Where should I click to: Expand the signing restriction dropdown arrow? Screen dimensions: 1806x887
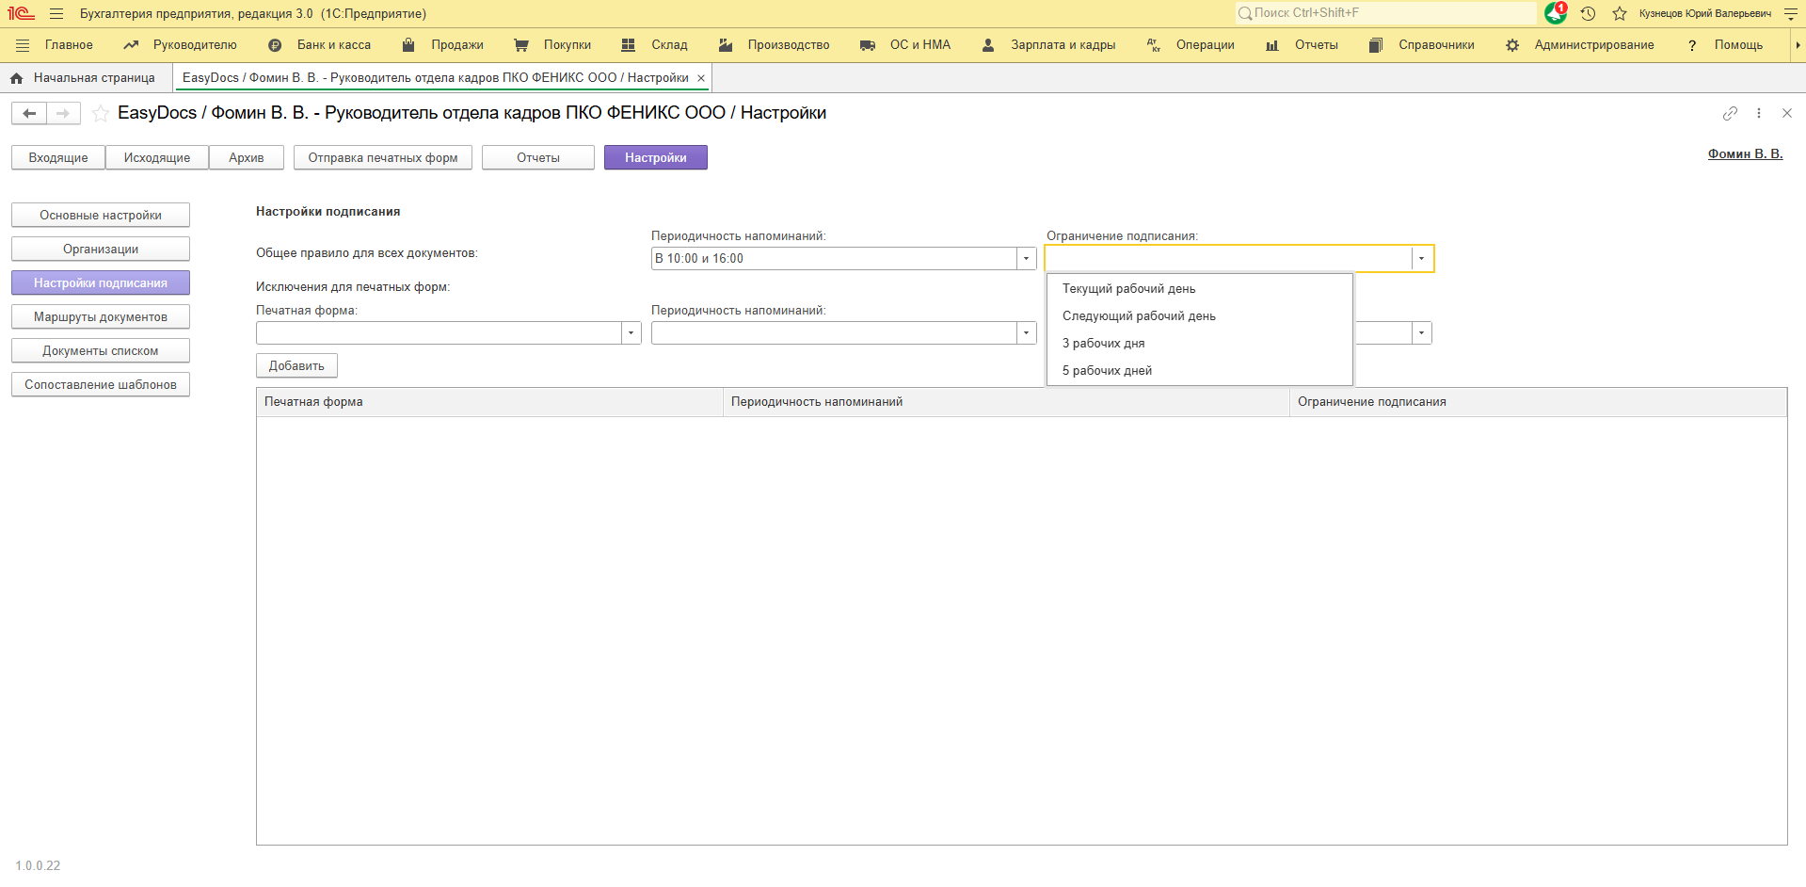pos(1421,259)
